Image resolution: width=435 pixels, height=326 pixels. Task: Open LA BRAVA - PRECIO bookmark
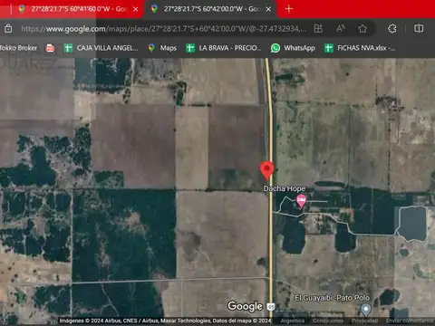pyautogui.click(x=224, y=48)
